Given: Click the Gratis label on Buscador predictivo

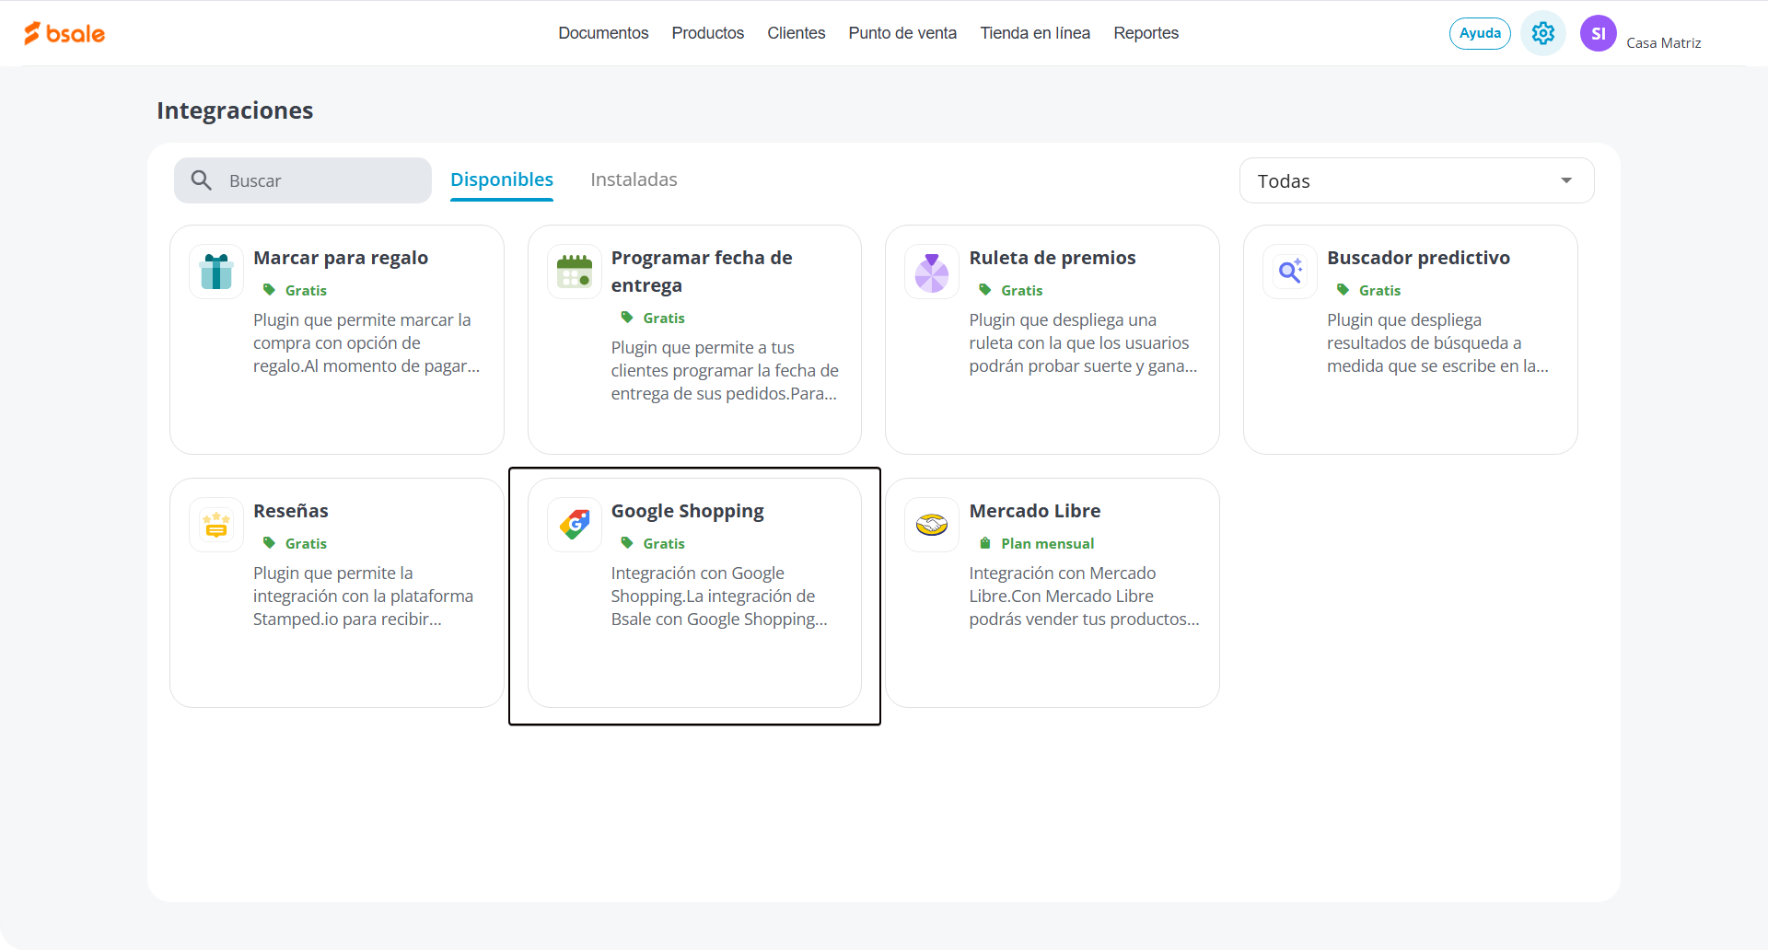Looking at the screenshot, I should 1379,290.
